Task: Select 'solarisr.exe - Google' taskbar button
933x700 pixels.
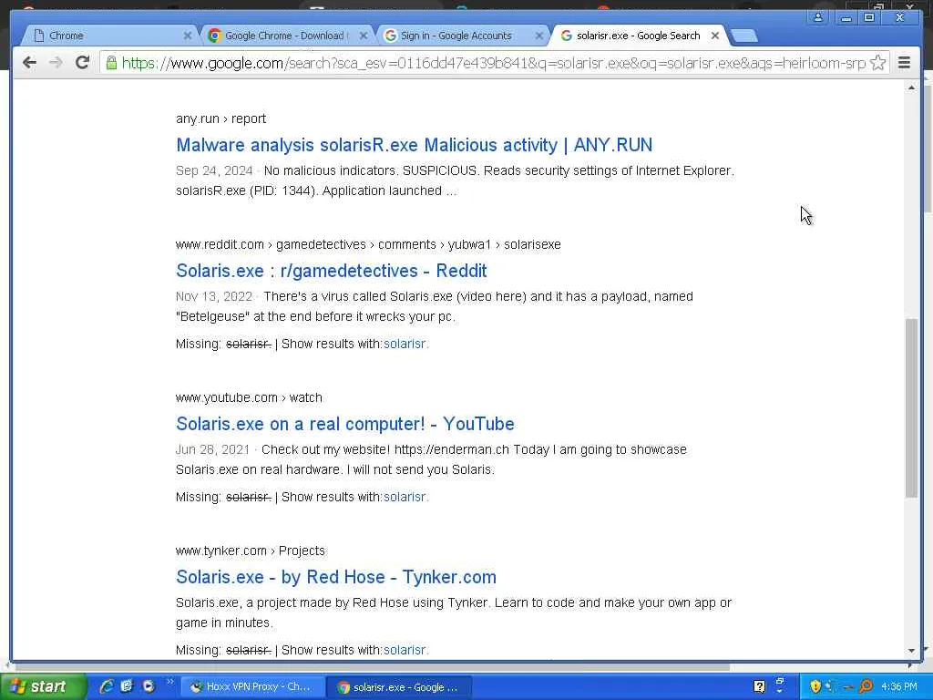Action: click(x=399, y=687)
